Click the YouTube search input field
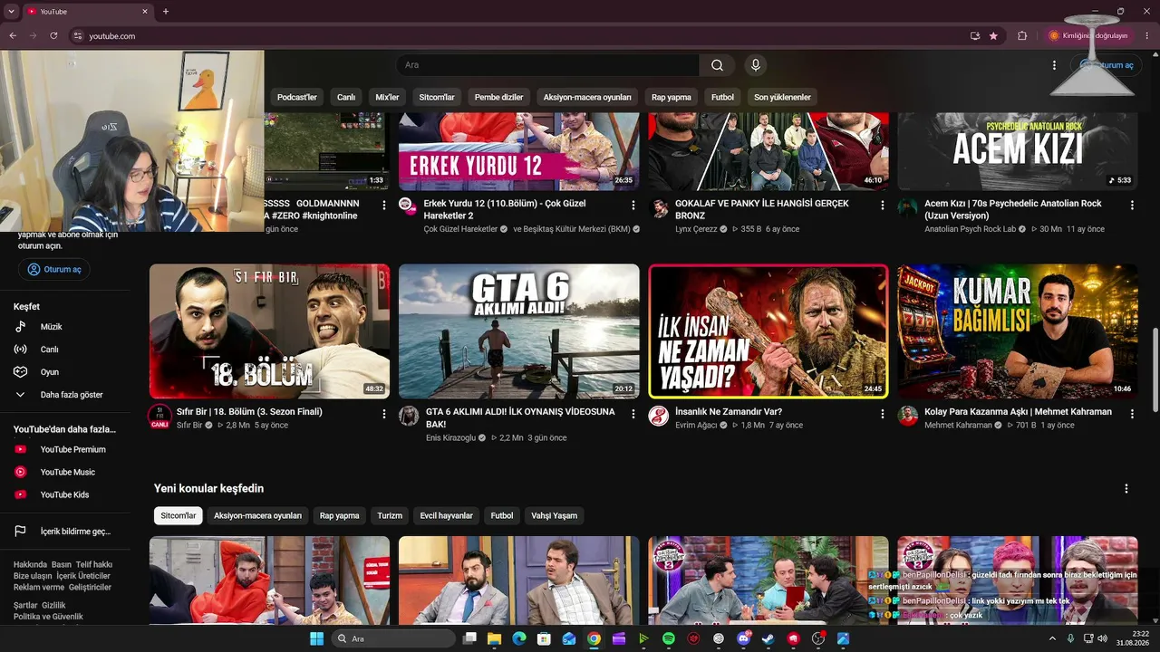This screenshot has height=652, width=1160. [547, 65]
